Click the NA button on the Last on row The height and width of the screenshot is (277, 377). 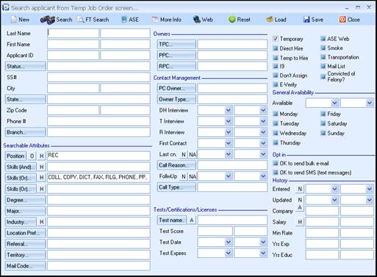[x=193, y=155]
